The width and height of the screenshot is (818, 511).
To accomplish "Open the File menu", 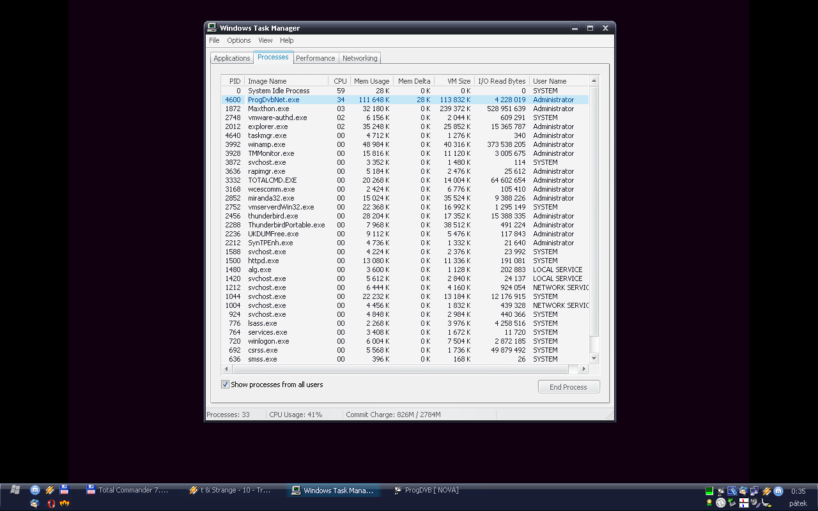I will click(x=214, y=40).
